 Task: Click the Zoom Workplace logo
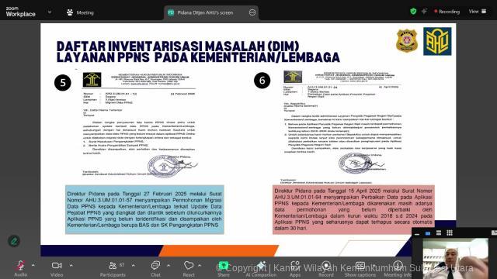[x=21, y=12]
